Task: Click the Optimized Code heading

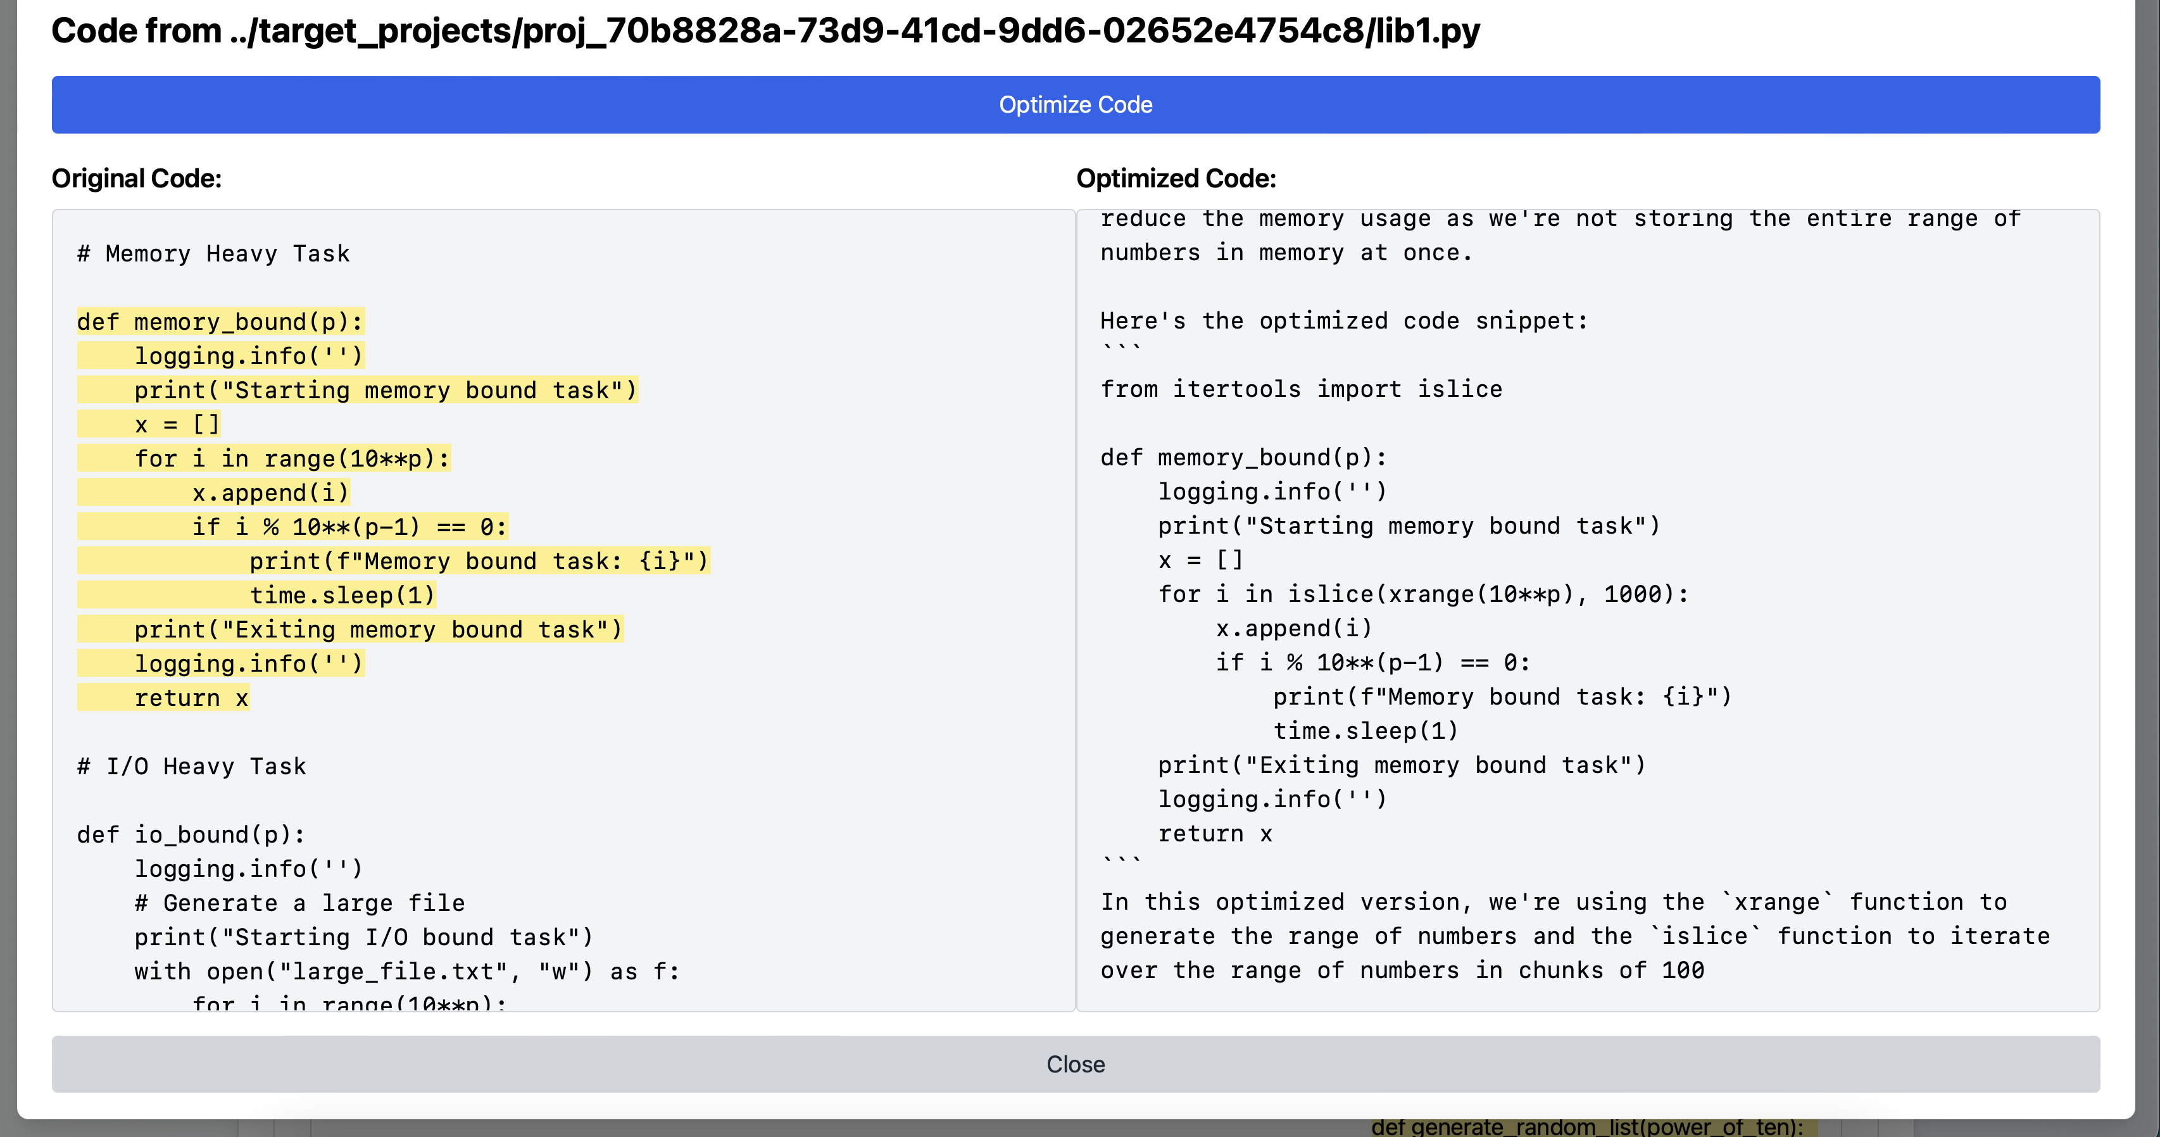Action: click(x=1176, y=179)
